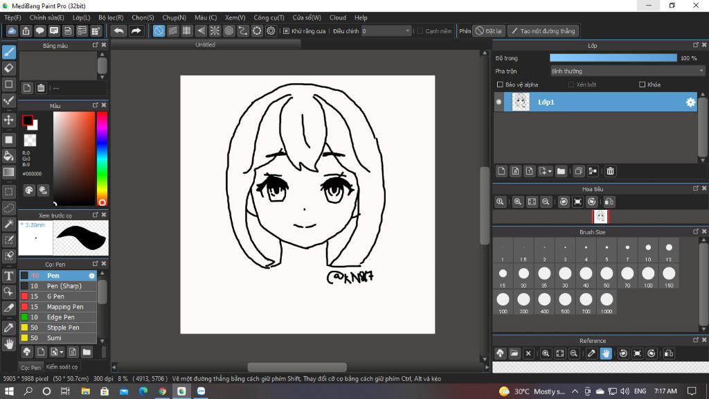Choose the rectangular Select tool

click(x=8, y=191)
